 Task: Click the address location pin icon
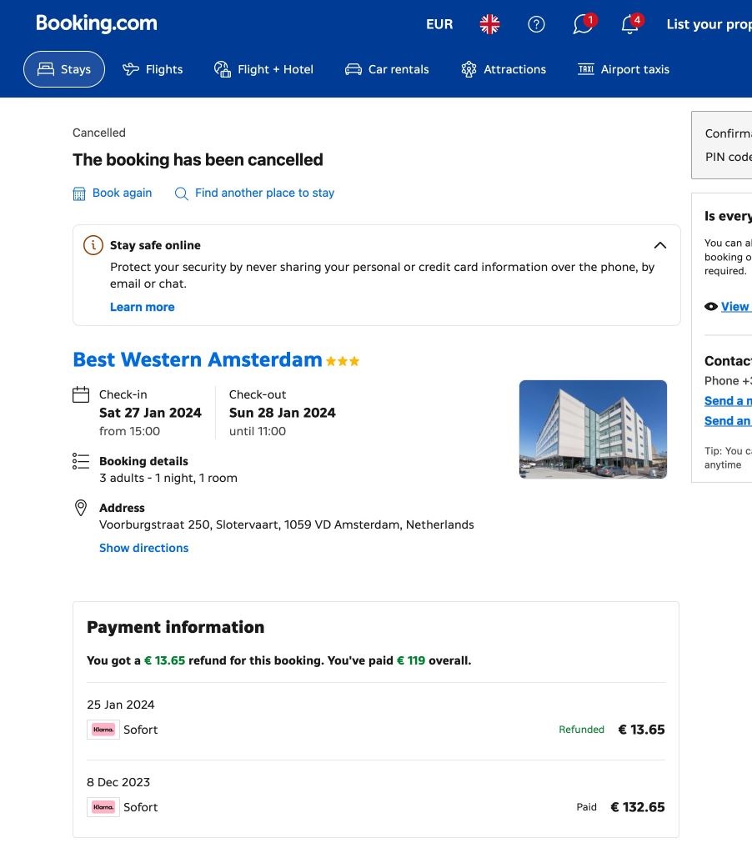pos(81,508)
